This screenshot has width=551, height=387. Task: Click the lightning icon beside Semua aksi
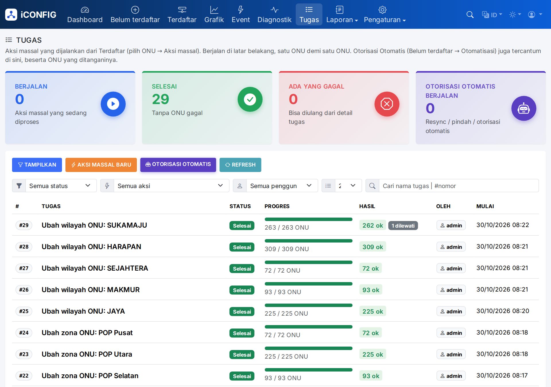pyautogui.click(x=107, y=186)
